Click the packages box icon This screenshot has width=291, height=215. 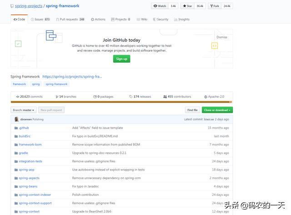(95, 97)
